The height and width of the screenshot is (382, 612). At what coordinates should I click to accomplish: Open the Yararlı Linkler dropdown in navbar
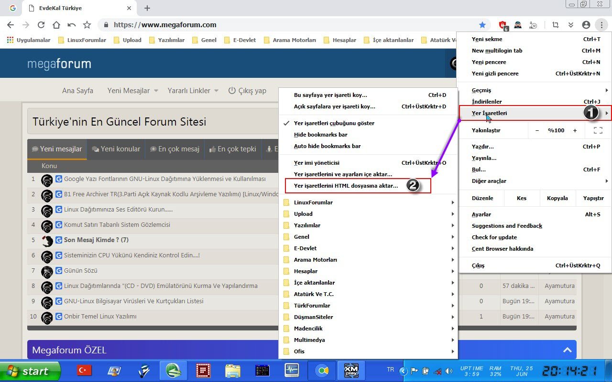click(193, 91)
